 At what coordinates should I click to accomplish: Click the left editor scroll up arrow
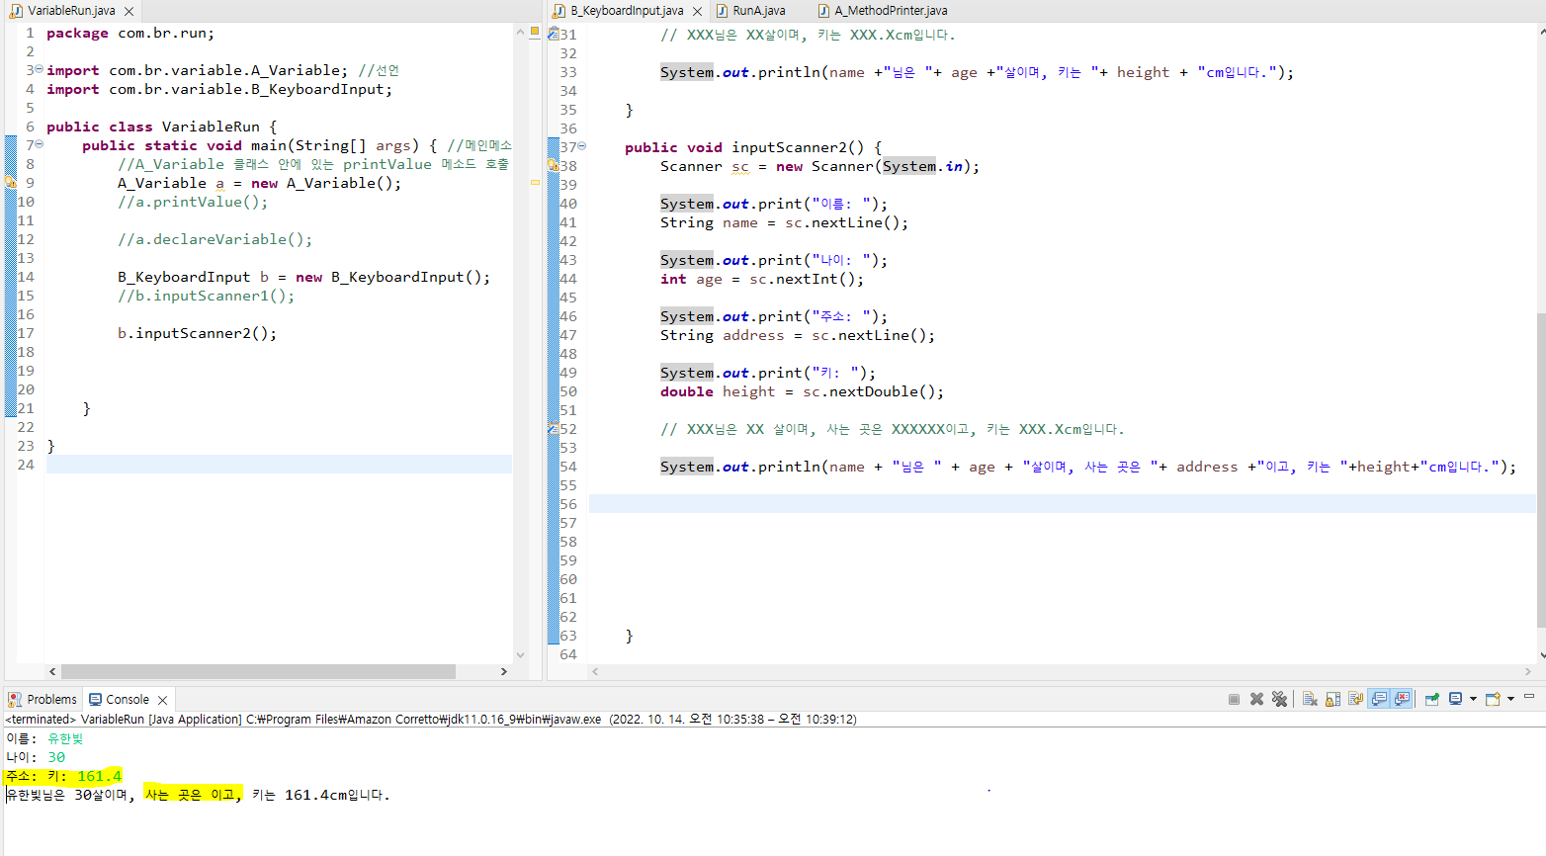[521, 32]
